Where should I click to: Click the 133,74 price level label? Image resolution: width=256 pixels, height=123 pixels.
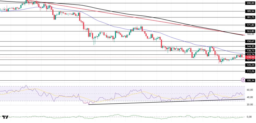[250, 54]
